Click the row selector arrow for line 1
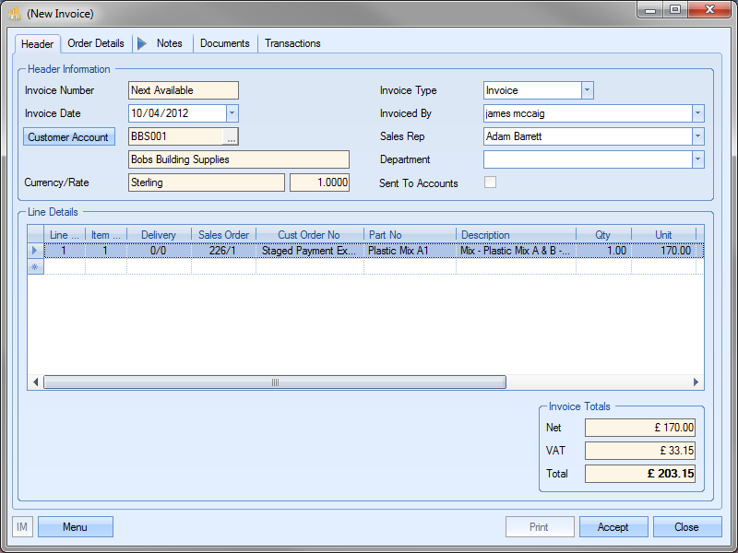 point(36,250)
